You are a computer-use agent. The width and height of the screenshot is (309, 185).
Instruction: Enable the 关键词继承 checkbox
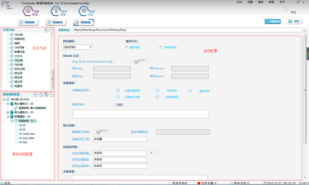pos(161,47)
